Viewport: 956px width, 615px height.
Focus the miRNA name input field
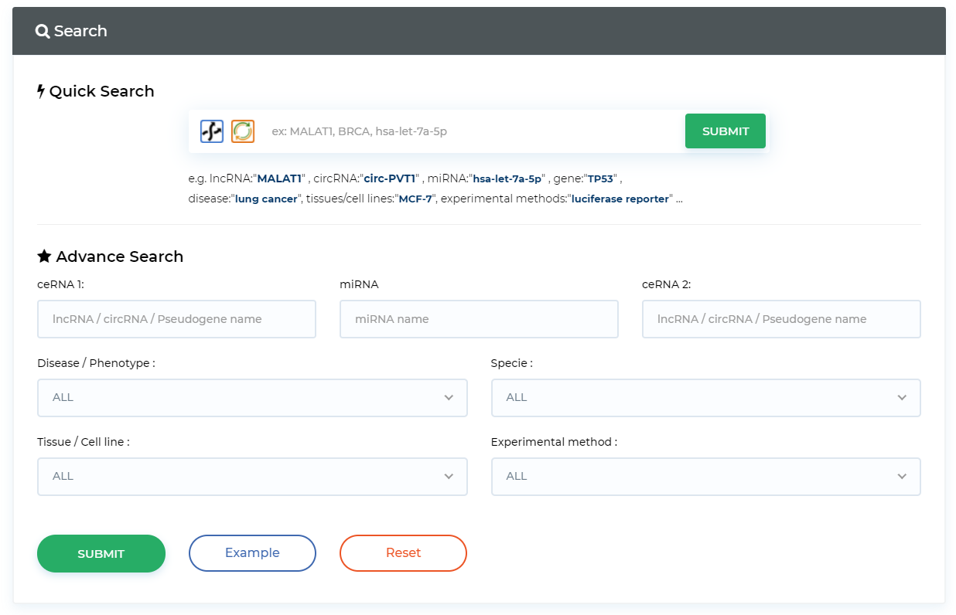click(x=479, y=319)
